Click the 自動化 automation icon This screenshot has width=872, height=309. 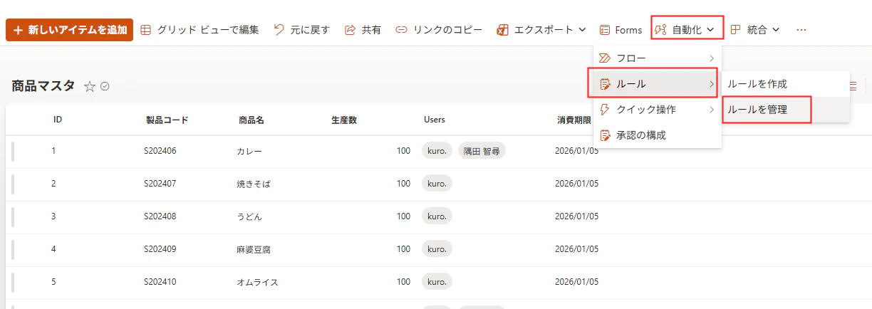click(x=661, y=30)
